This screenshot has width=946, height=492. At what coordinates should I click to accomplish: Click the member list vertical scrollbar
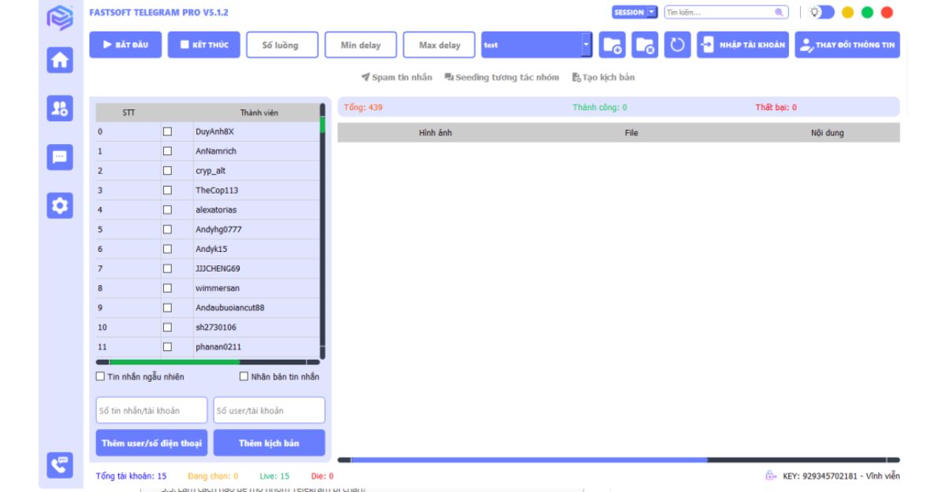click(x=322, y=231)
